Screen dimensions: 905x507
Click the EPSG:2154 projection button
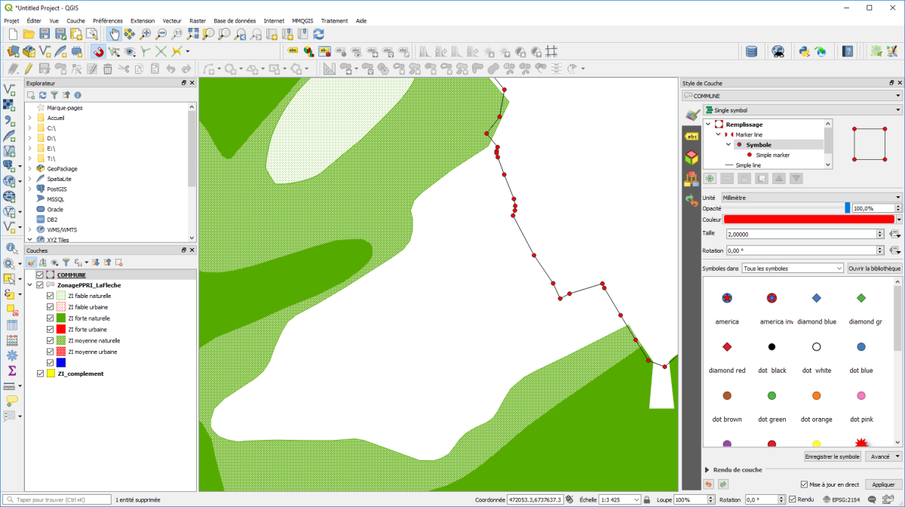coord(842,499)
